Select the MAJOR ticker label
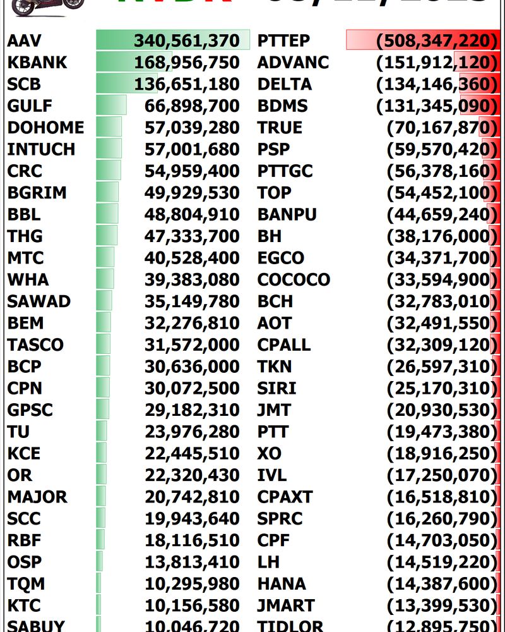This screenshot has width=505, height=632. 37,497
